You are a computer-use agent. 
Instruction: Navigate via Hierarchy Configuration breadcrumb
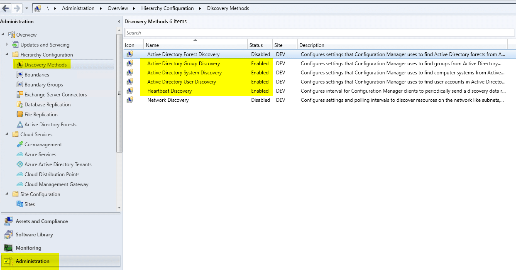pyautogui.click(x=167, y=8)
